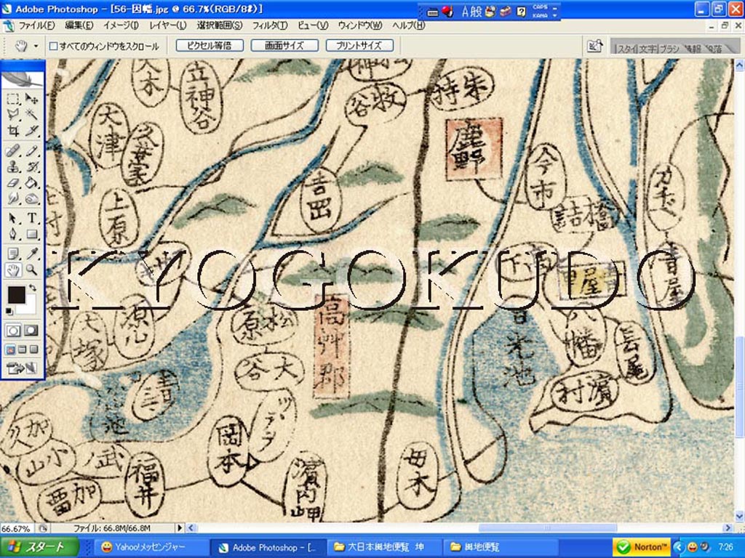Select the Polygonal Lasso tool
Viewport: 745px width, 558px height.
13,114
